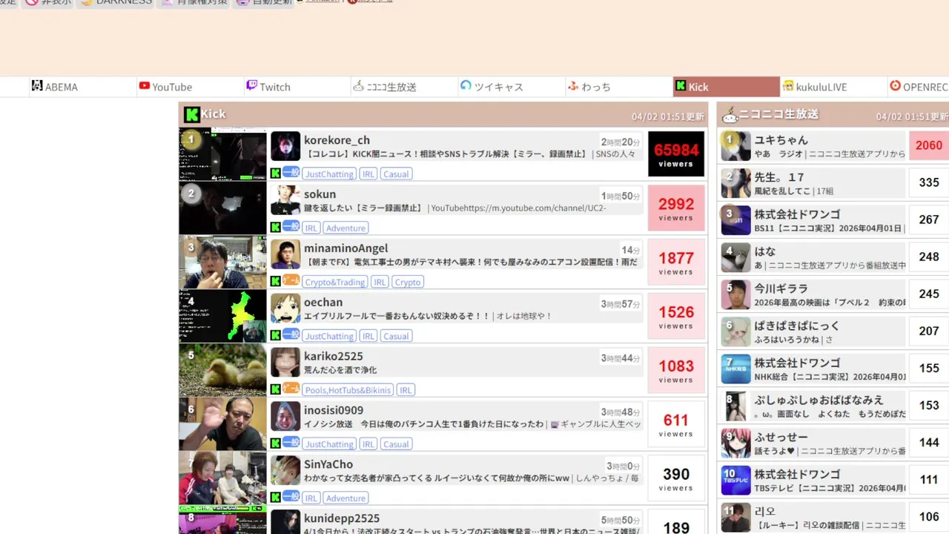This screenshot has width=949, height=534.
Task: Click the IRL tag in inosisi0909's row
Action: pos(368,444)
